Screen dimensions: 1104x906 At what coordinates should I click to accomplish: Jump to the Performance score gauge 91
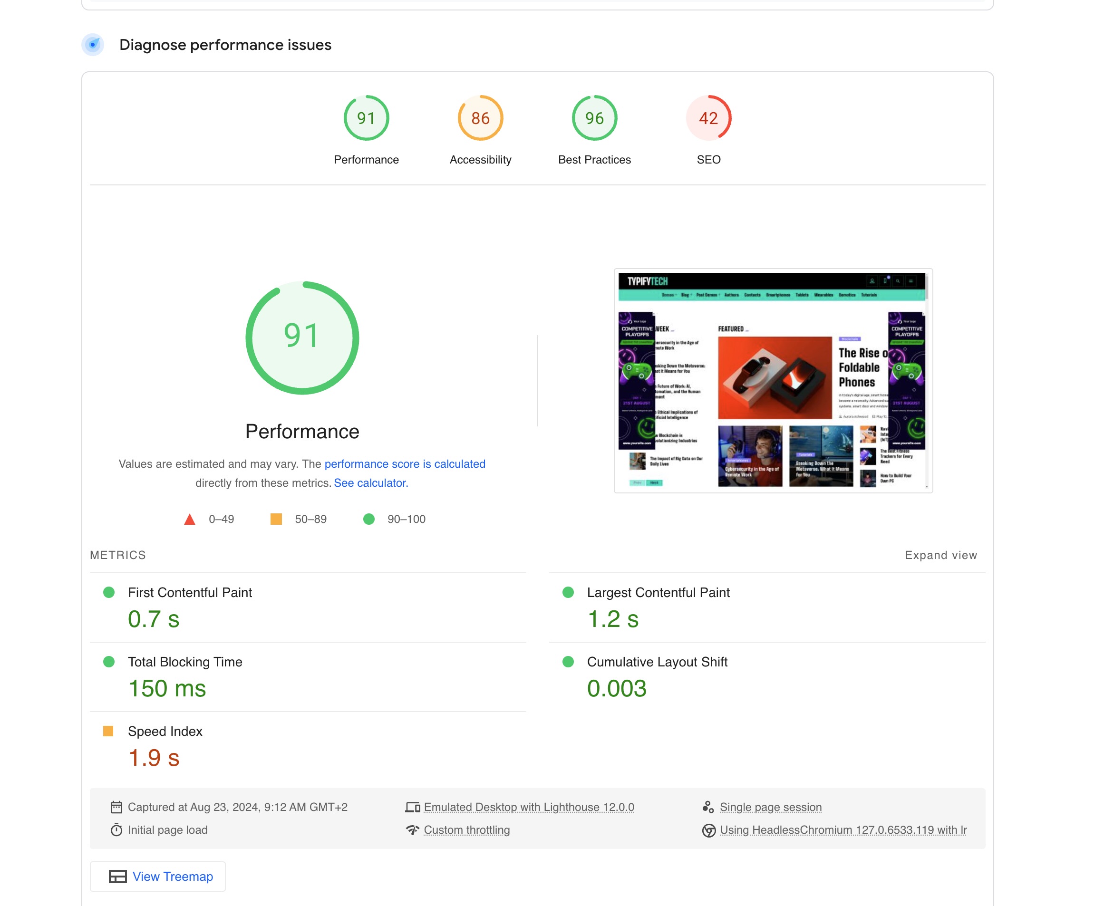pos(366,118)
